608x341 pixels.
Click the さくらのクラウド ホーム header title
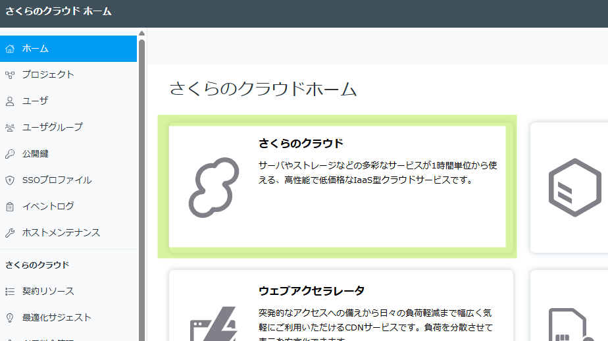tap(59, 12)
